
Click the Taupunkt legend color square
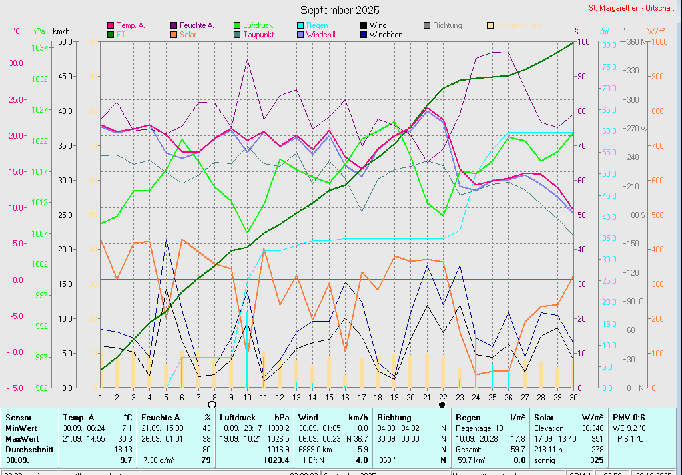(237, 34)
